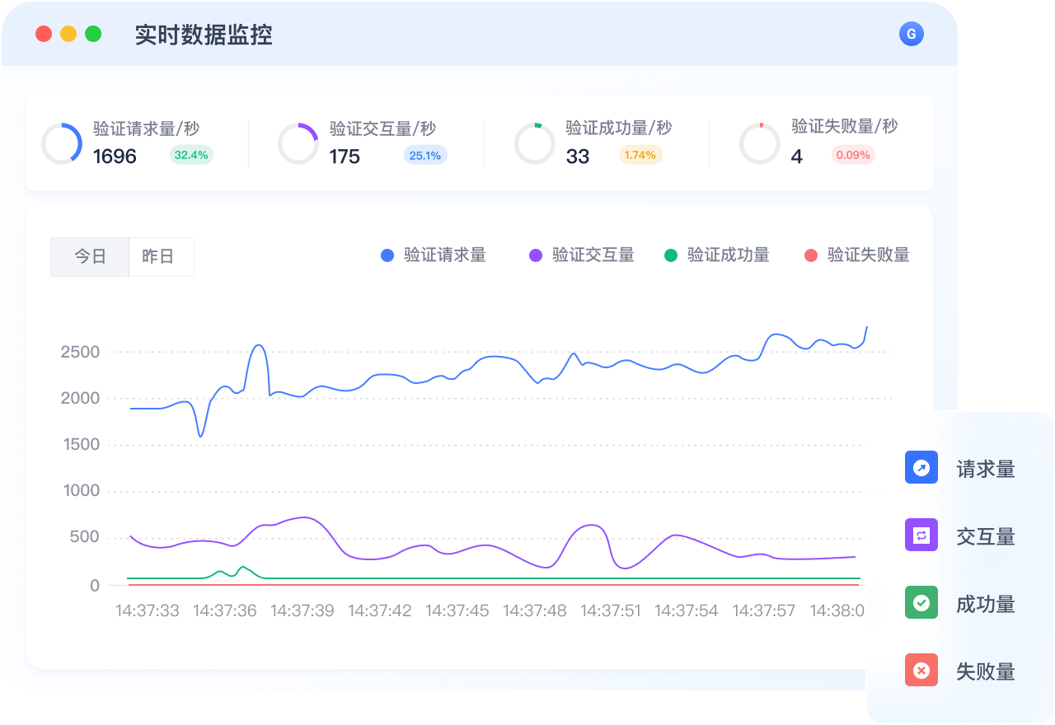
Task: Toggle 验证成功量 series in chart legend
Action: point(717,255)
